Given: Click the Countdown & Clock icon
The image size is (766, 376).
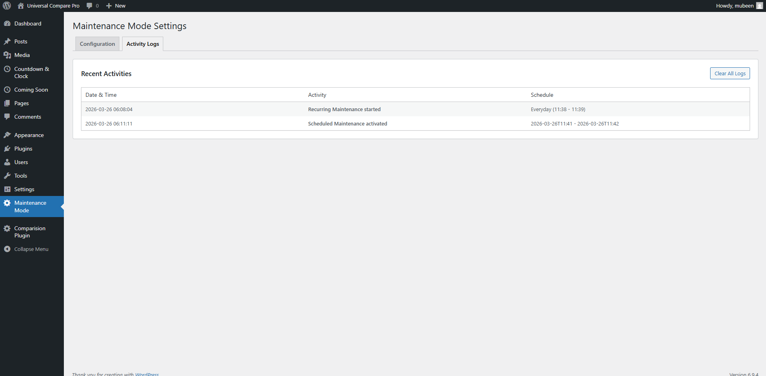Looking at the screenshot, I should (7, 69).
